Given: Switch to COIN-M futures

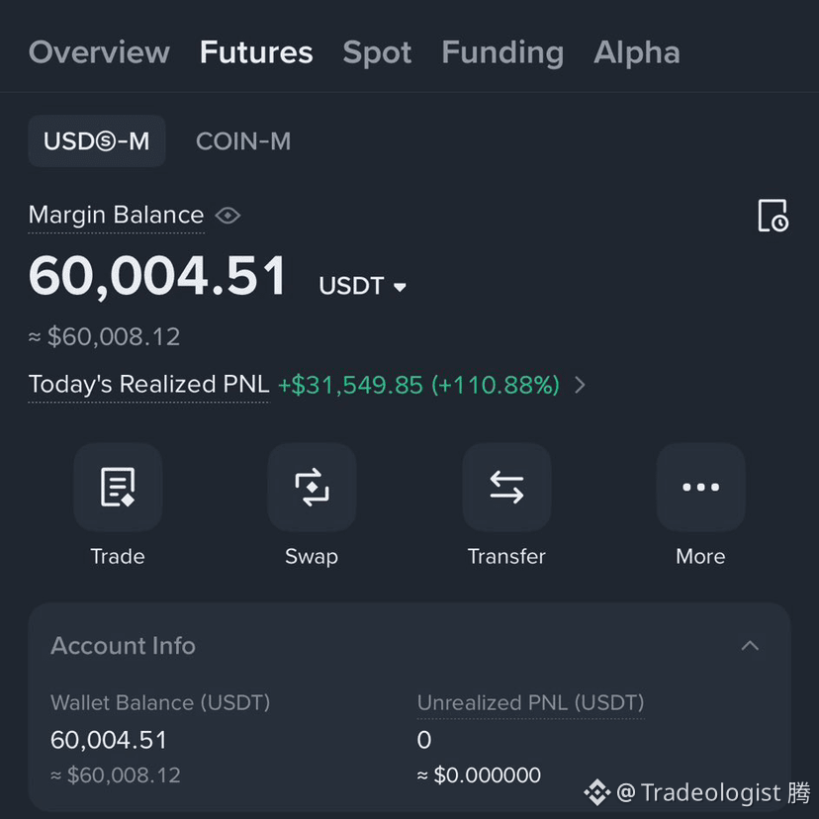Looking at the screenshot, I should click(243, 141).
